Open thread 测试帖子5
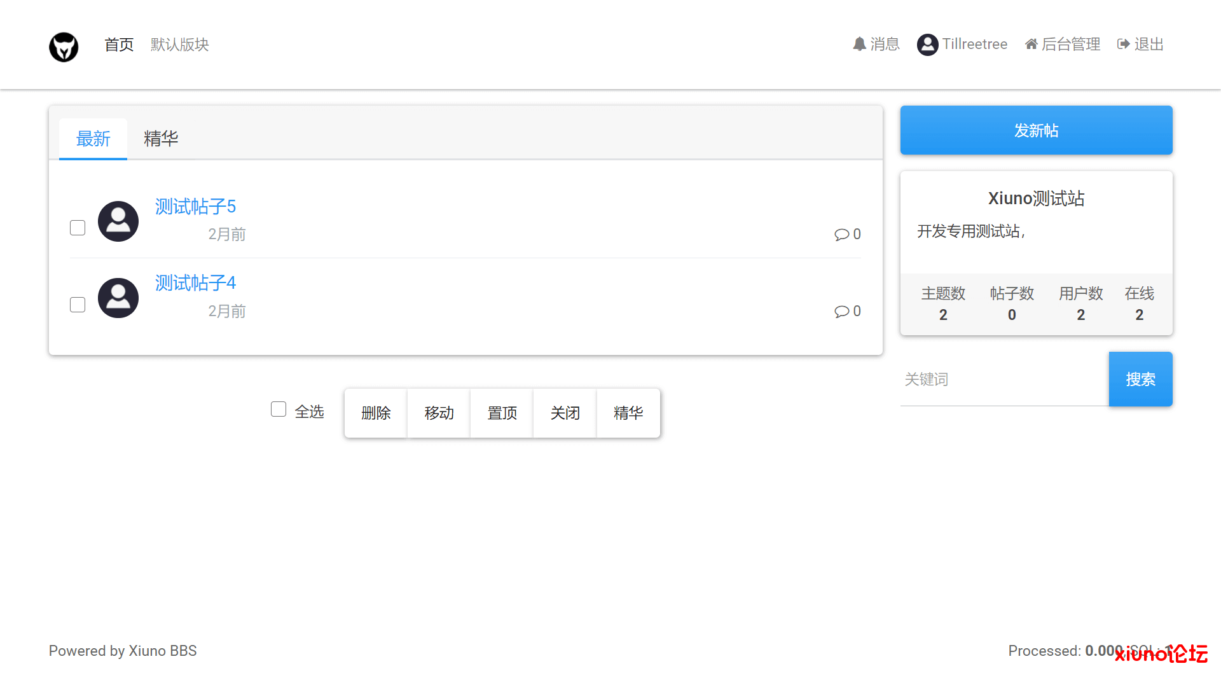This screenshot has width=1221, height=687. coord(195,207)
